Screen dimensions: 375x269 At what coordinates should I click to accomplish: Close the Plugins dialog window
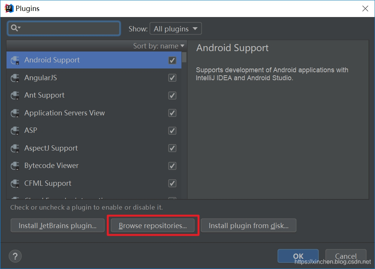point(365,9)
